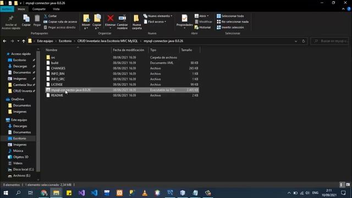Click CRUD Inventario breadcrumb in address bar
This screenshot has width=352, height=198.
(108, 41)
